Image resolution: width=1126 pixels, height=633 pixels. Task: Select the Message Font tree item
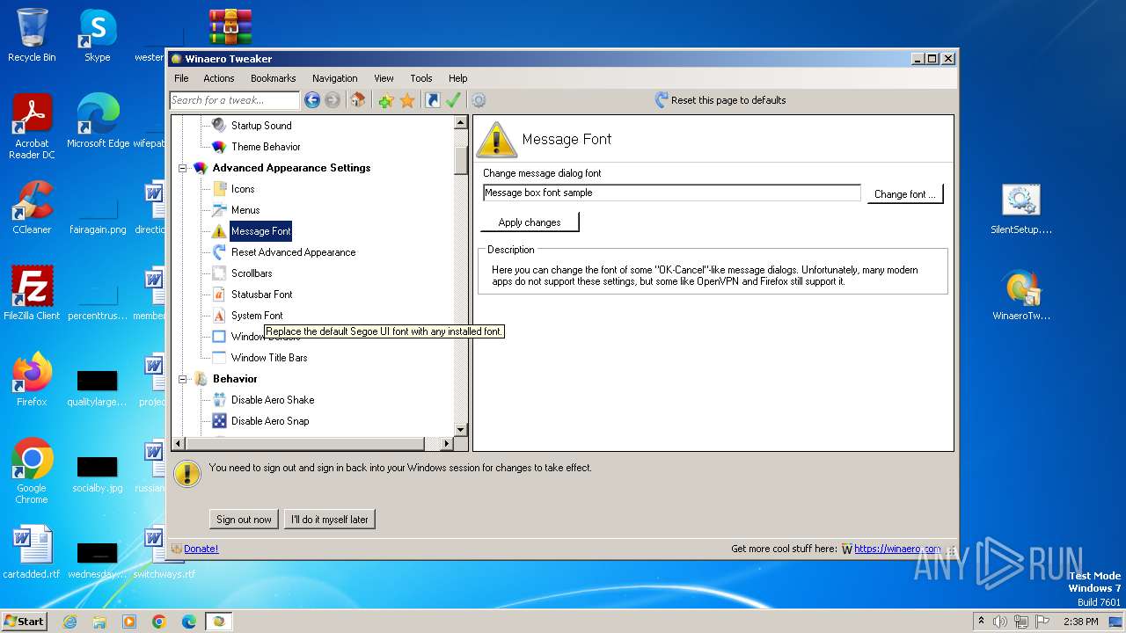pyautogui.click(x=260, y=231)
